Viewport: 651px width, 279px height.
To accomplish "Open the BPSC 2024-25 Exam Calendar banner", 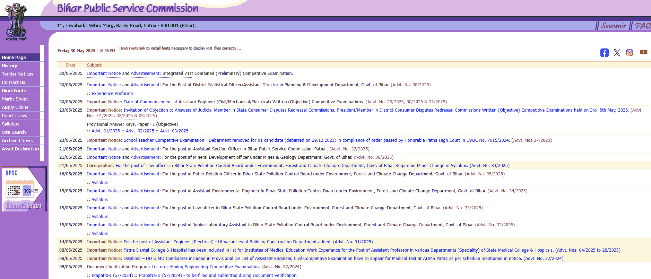I will tap(24, 189).
